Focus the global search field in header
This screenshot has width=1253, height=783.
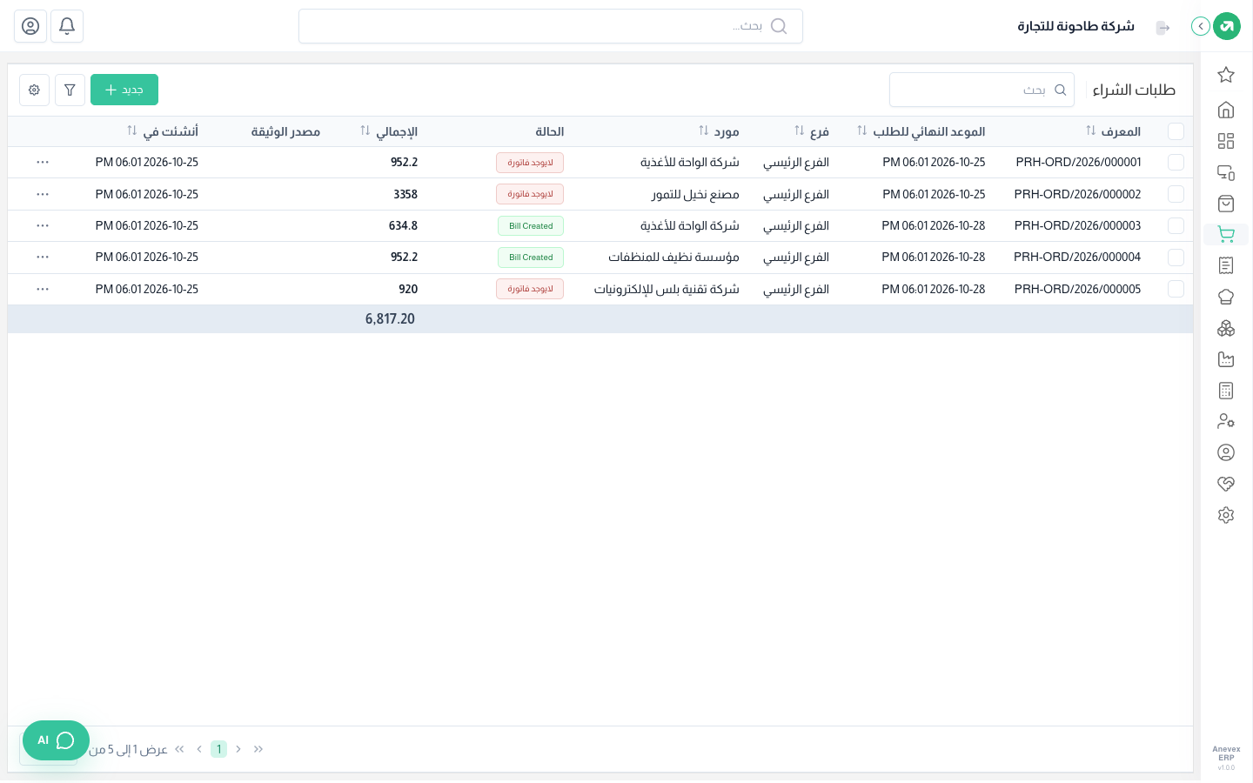(551, 26)
